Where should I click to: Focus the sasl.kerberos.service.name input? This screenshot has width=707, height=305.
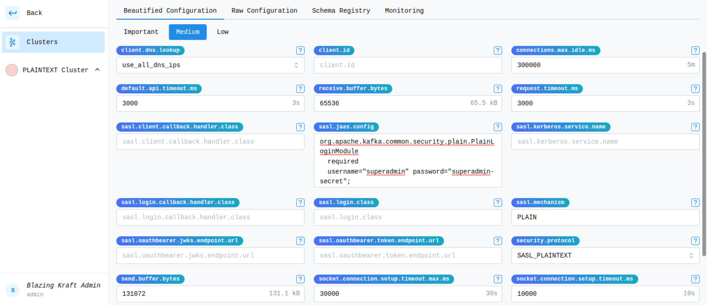(x=605, y=142)
